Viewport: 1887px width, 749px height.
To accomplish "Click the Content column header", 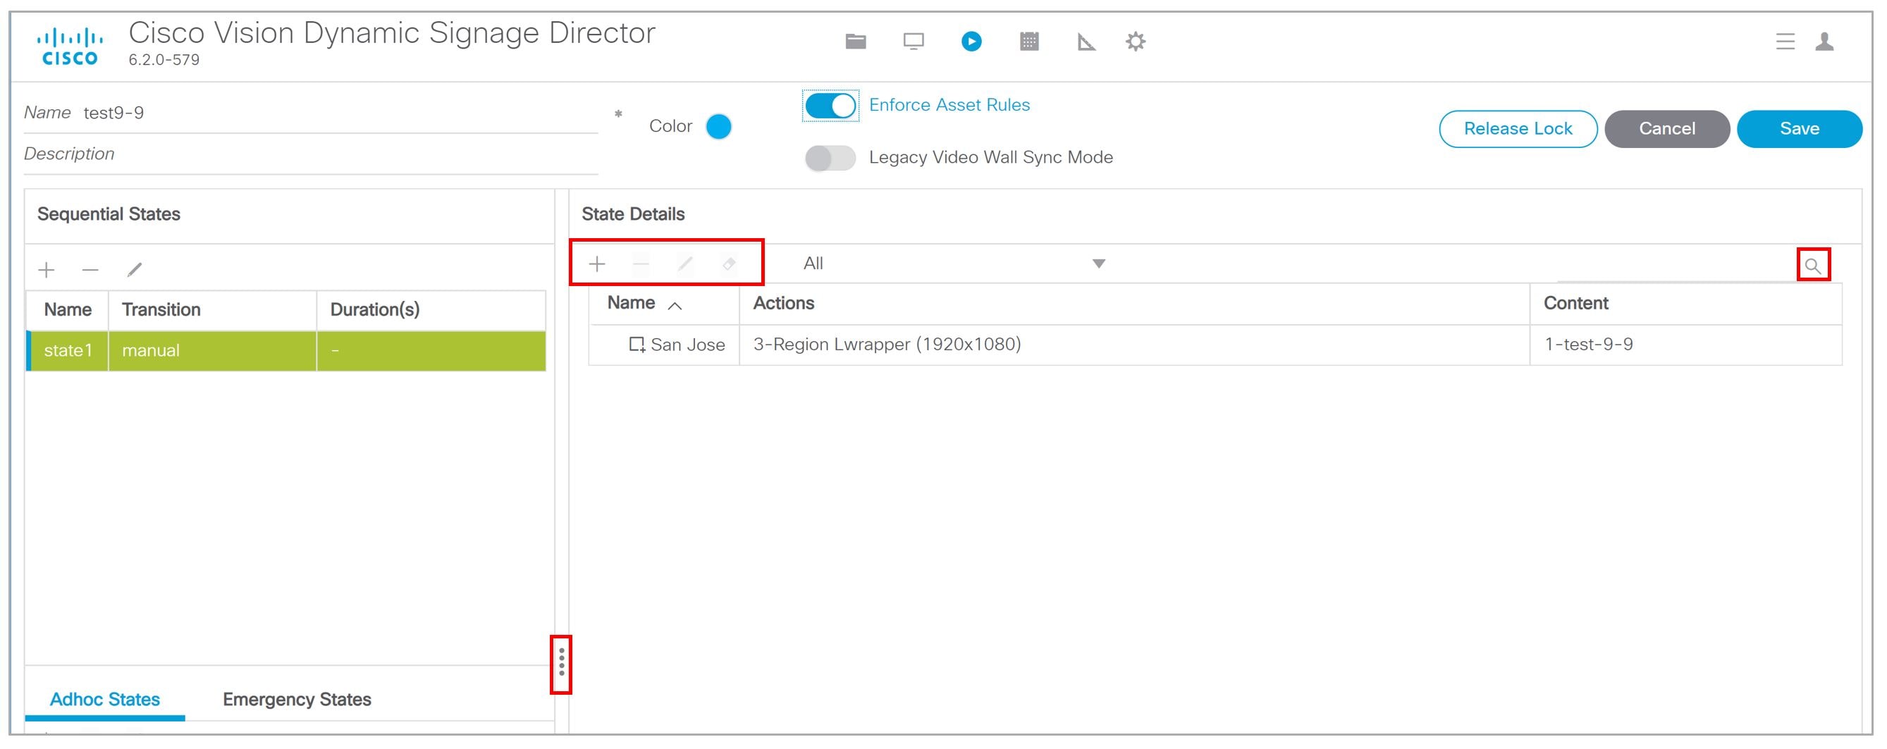I will (1685, 304).
